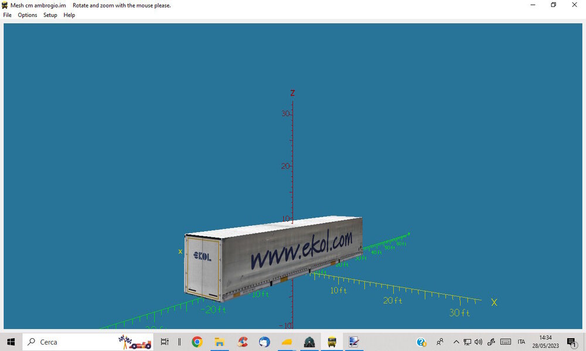Click the help question-mark tray icon
Image resolution: width=586 pixels, height=351 pixels.
(421, 342)
